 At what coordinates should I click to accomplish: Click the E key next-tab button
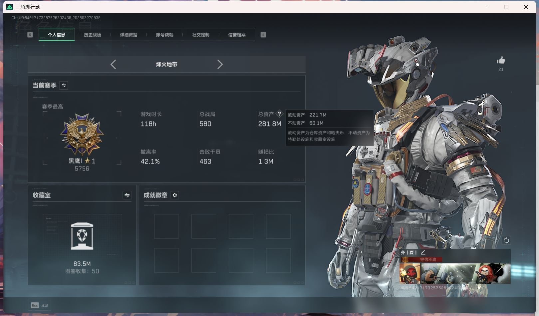coord(263,35)
